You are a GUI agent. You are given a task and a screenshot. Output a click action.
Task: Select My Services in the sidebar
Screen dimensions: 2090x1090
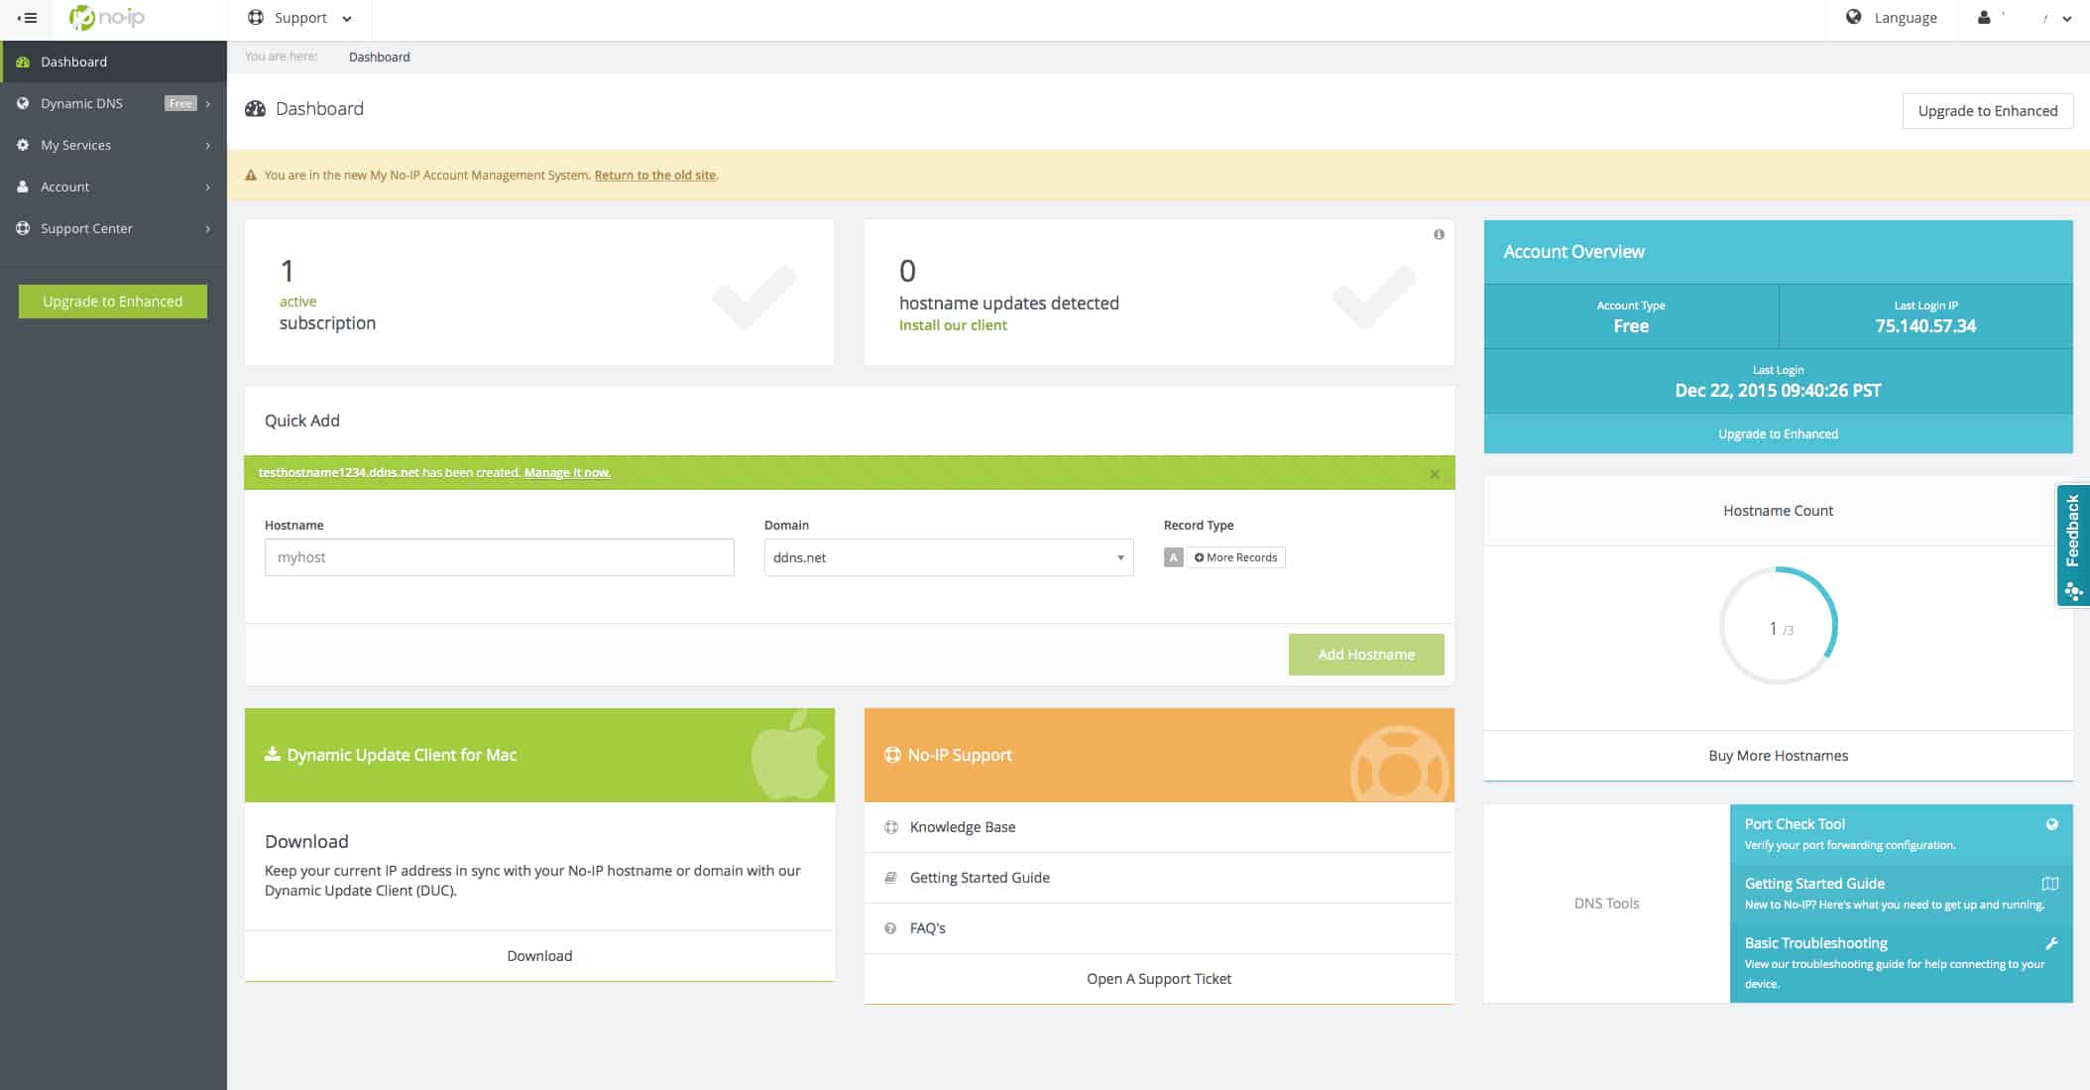[113, 145]
